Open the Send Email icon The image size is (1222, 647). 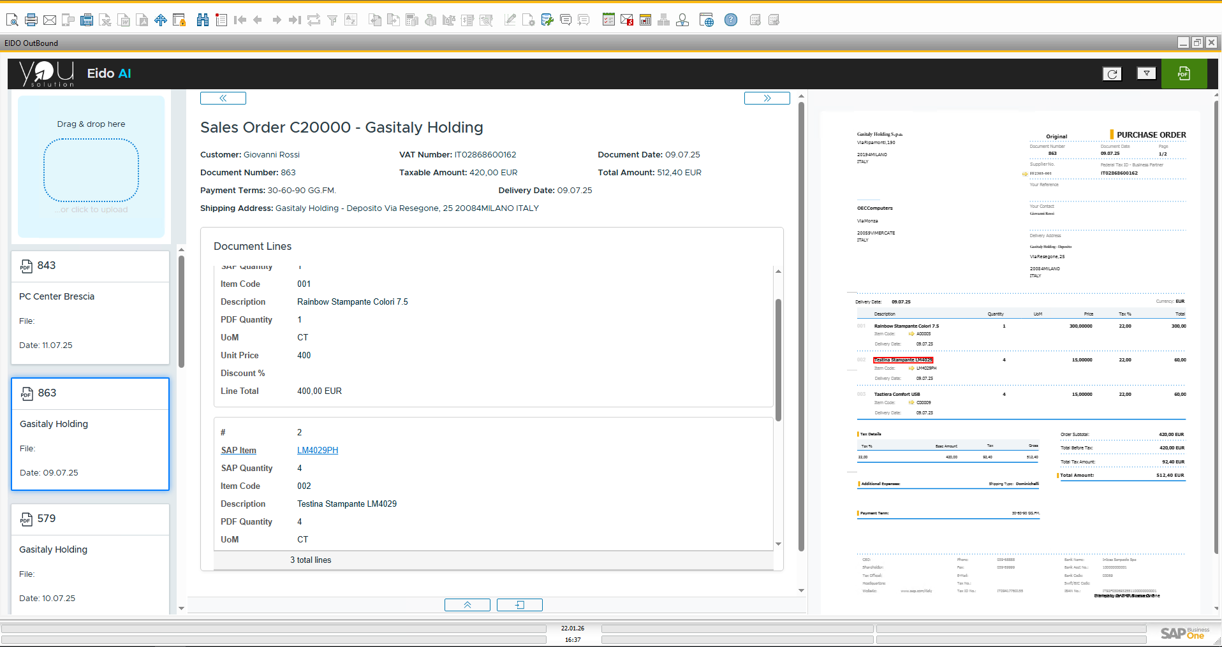pyautogui.click(x=50, y=20)
